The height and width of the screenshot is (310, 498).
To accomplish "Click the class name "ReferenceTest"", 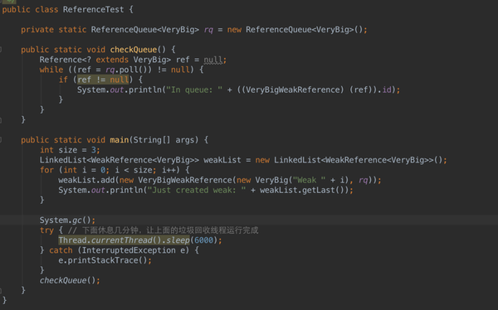I will [93, 10].
